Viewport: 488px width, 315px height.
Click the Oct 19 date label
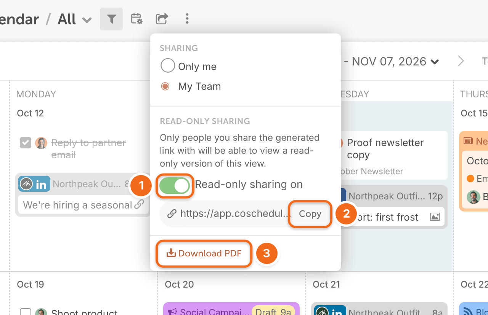click(30, 284)
